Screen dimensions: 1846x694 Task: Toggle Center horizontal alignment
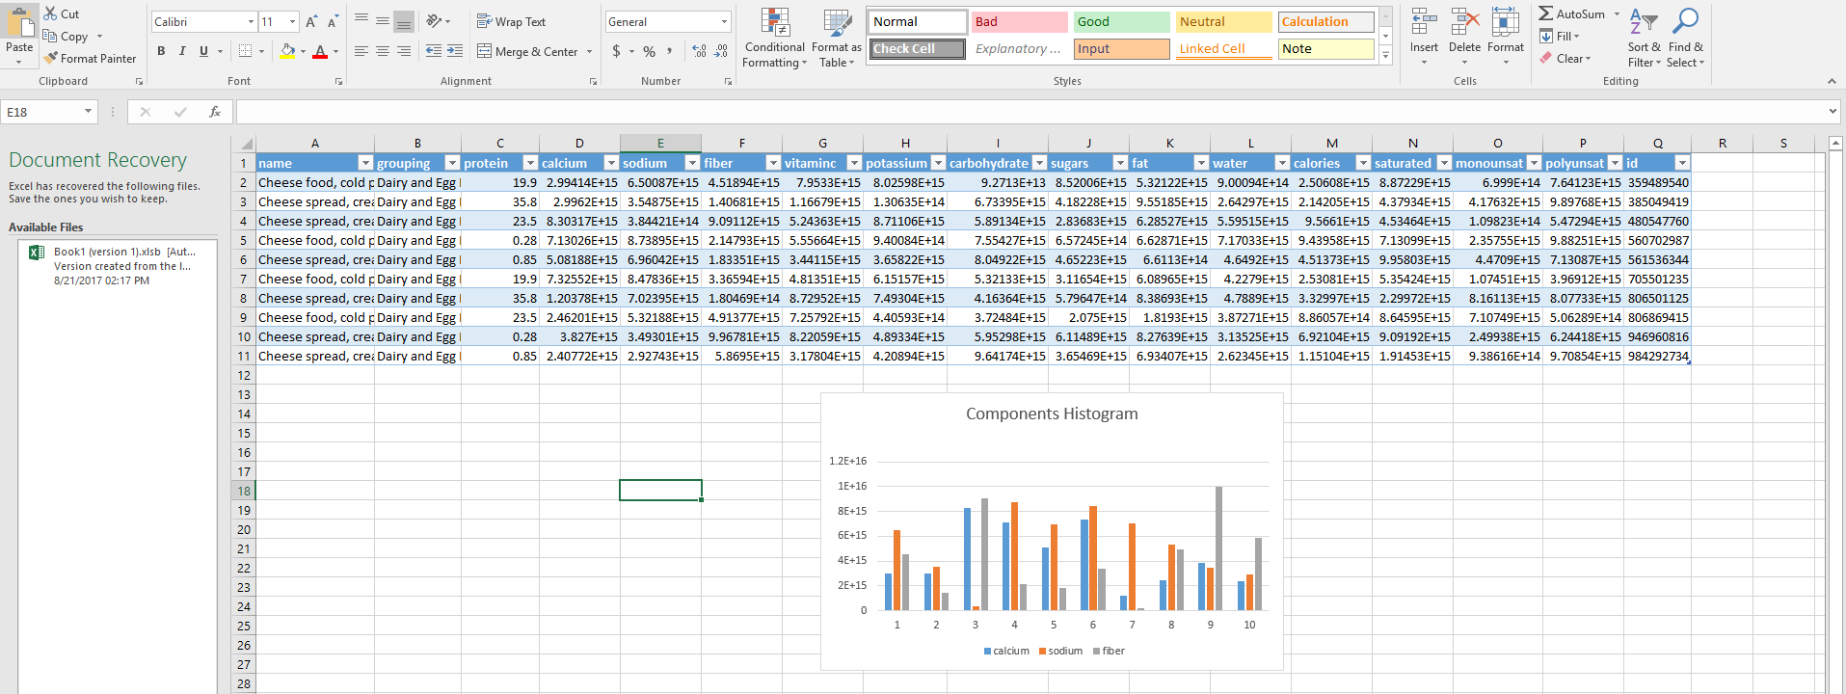coord(383,51)
